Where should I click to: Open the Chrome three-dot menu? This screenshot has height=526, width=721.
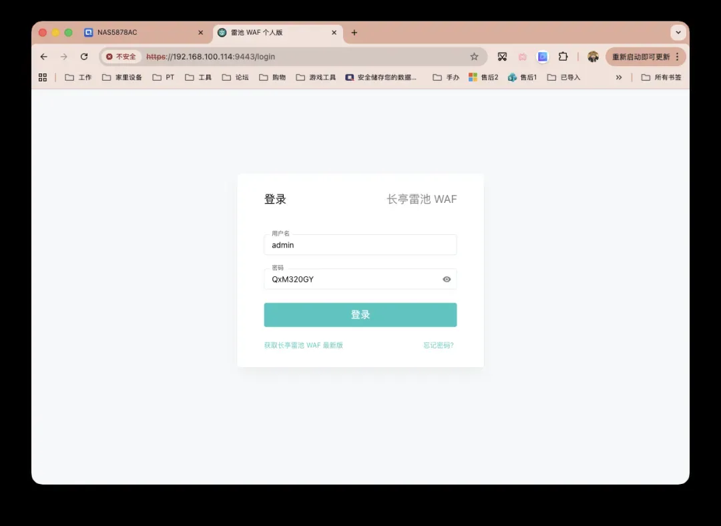pos(677,57)
